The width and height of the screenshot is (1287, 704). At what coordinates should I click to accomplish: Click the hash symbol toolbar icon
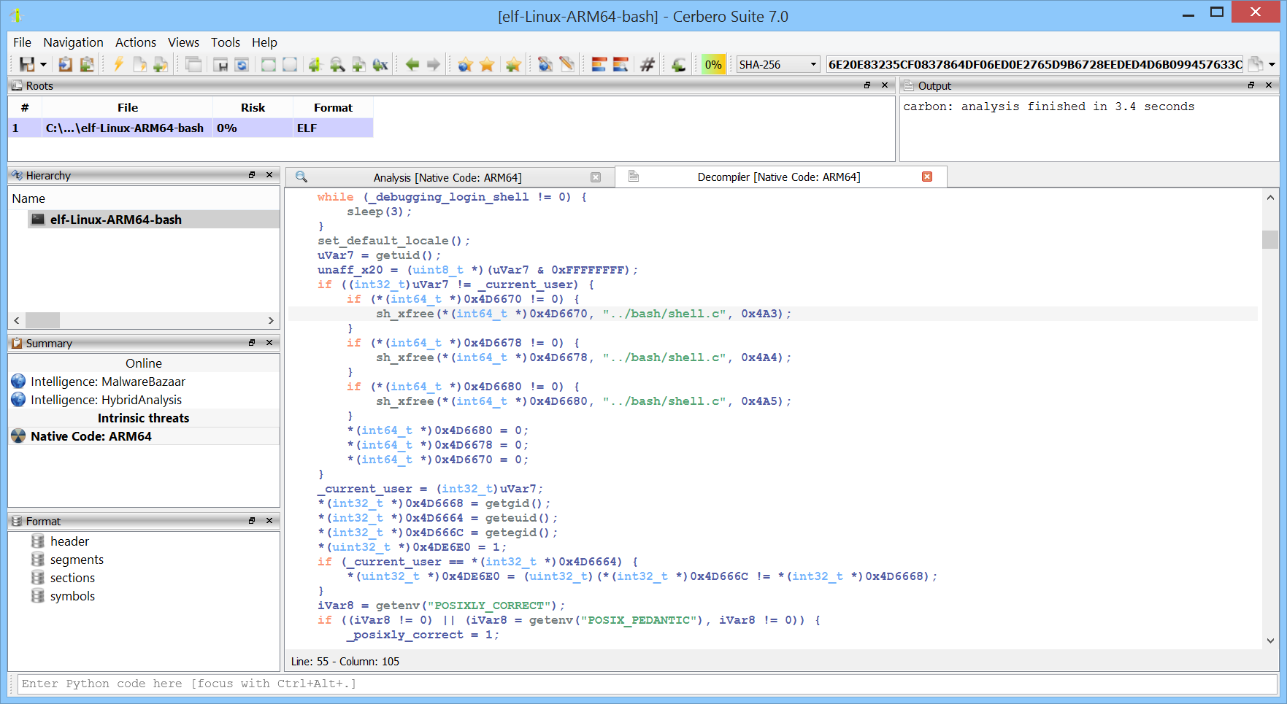click(x=647, y=64)
